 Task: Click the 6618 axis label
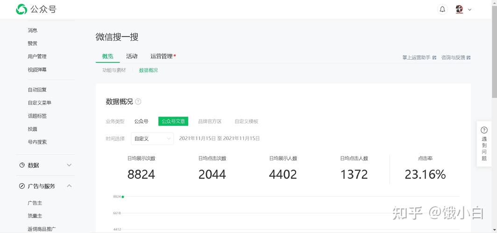coord(117,213)
